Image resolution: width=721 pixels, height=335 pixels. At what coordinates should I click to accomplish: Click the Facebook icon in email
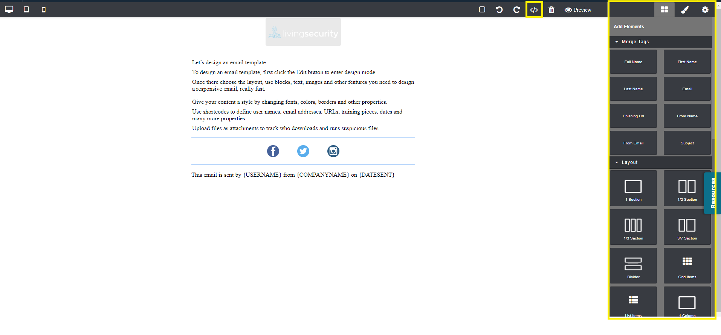click(x=273, y=151)
